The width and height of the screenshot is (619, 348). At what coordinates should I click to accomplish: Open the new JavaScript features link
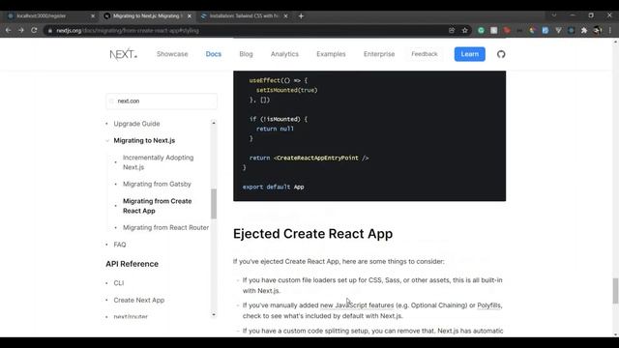pos(357,305)
